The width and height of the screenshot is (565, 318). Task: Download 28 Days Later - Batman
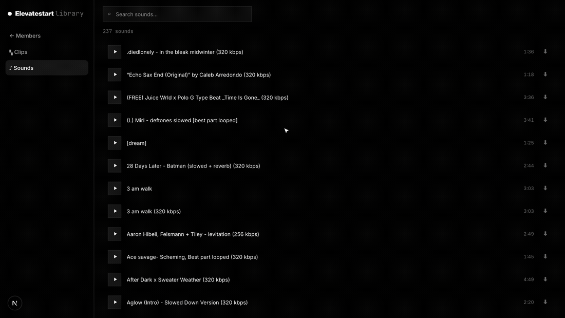545,165
